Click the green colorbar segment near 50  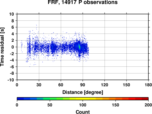[x=50, y=99]
